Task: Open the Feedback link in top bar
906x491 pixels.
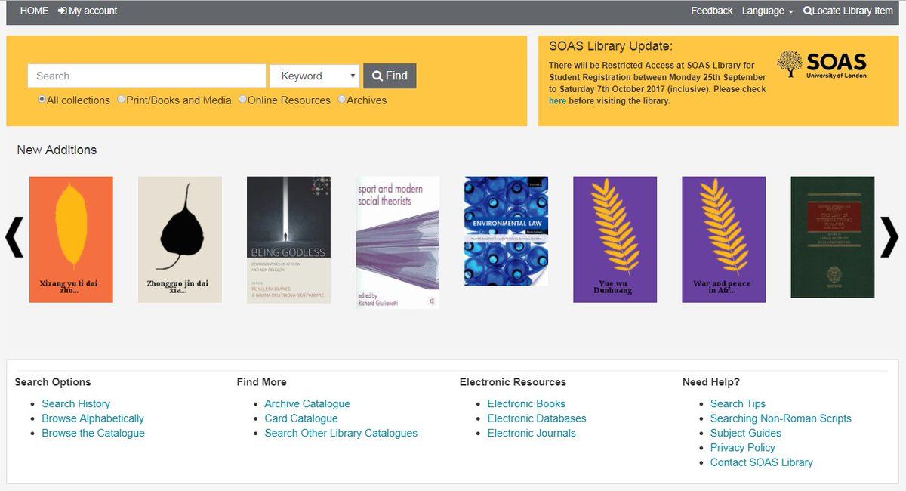Action: coord(711,11)
